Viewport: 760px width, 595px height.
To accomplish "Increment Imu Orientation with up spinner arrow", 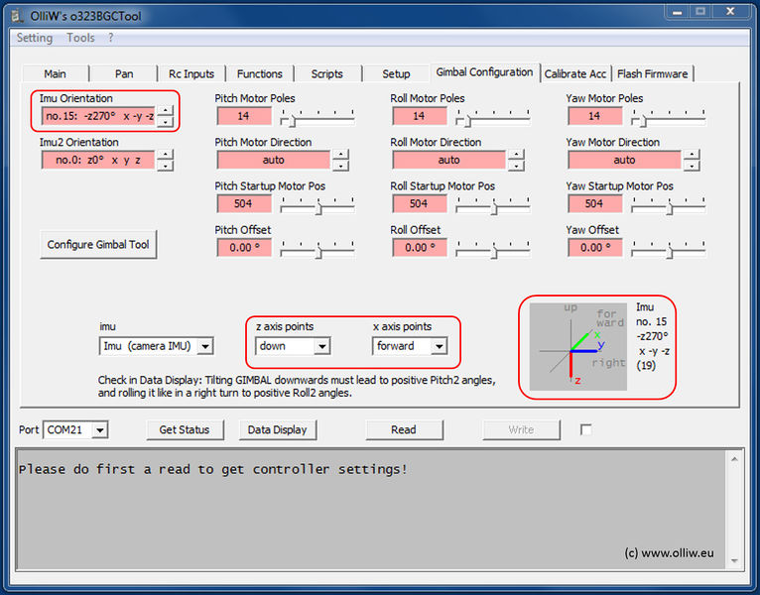I will click(165, 111).
